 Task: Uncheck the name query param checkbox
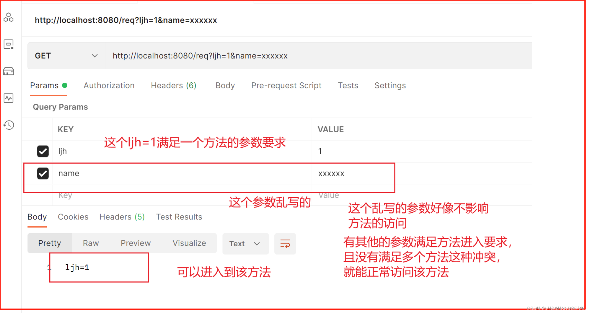click(43, 173)
